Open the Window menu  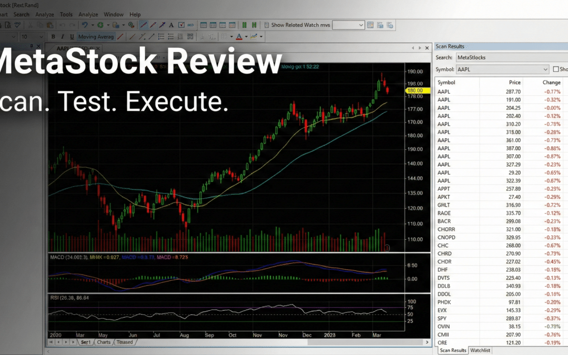pyautogui.click(x=114, y=15)
